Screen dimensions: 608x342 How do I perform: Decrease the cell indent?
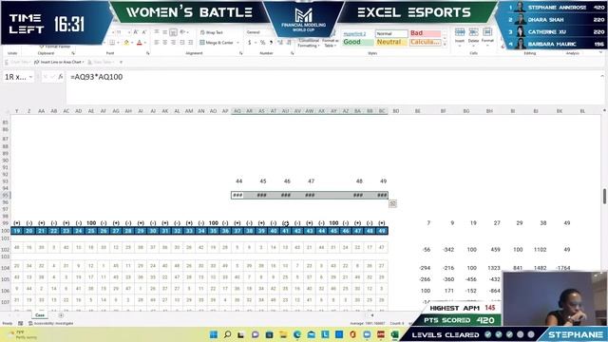click(181, 43)
